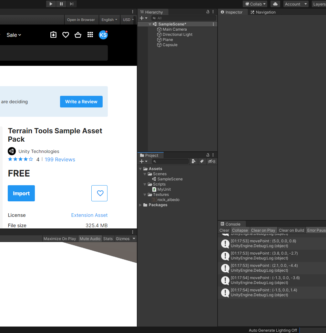This screenshot has height=333, width=326.
Task: Toggle Maximize On Play in Game view
Action: (60, 239)
